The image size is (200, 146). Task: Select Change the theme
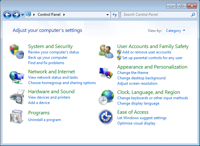coord(133,73)
